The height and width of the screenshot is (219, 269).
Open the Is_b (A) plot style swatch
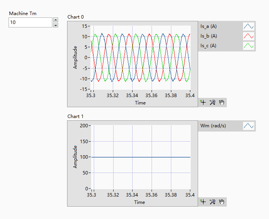tap(248, 36)
